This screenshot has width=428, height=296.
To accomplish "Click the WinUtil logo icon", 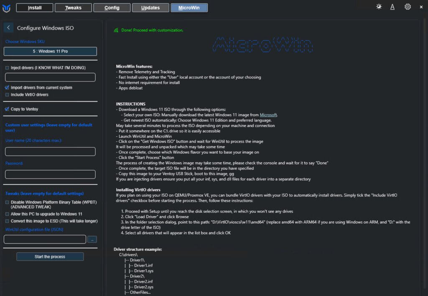I will (x=7, y=8).
